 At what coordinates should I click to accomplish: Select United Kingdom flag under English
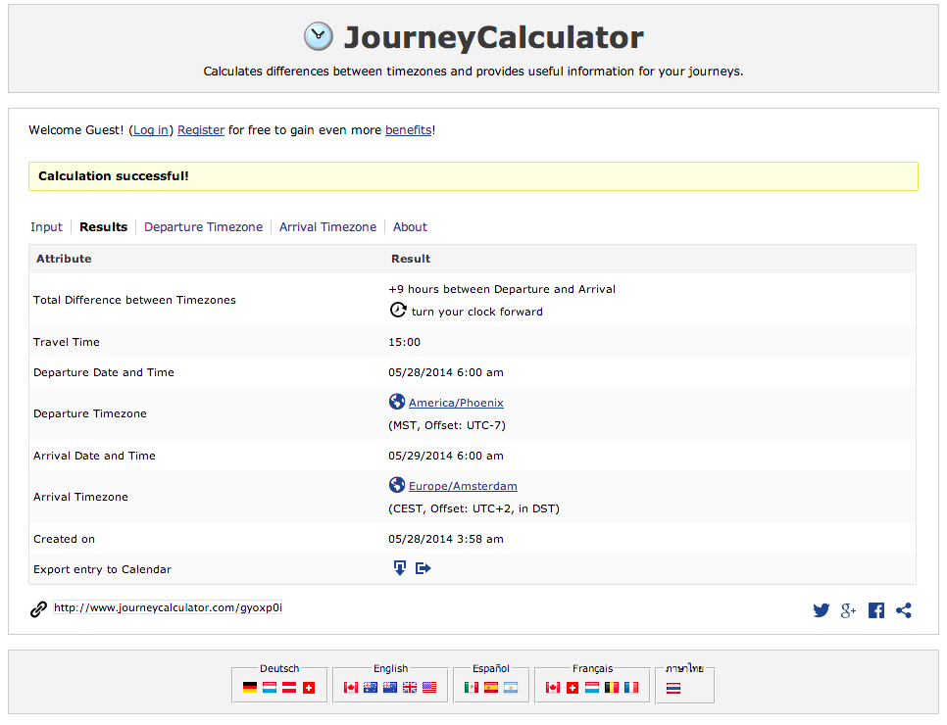pos(410,688)
